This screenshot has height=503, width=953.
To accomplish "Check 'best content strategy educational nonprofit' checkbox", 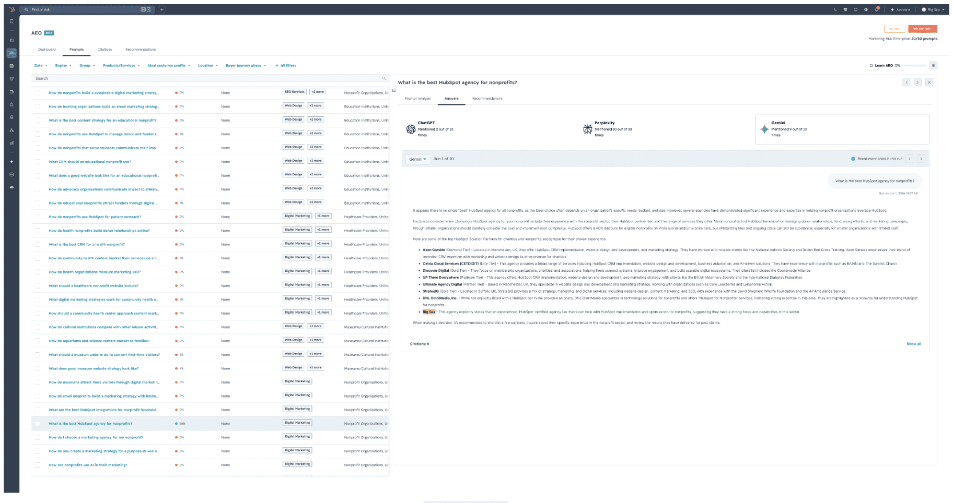I will pos(37,121).
